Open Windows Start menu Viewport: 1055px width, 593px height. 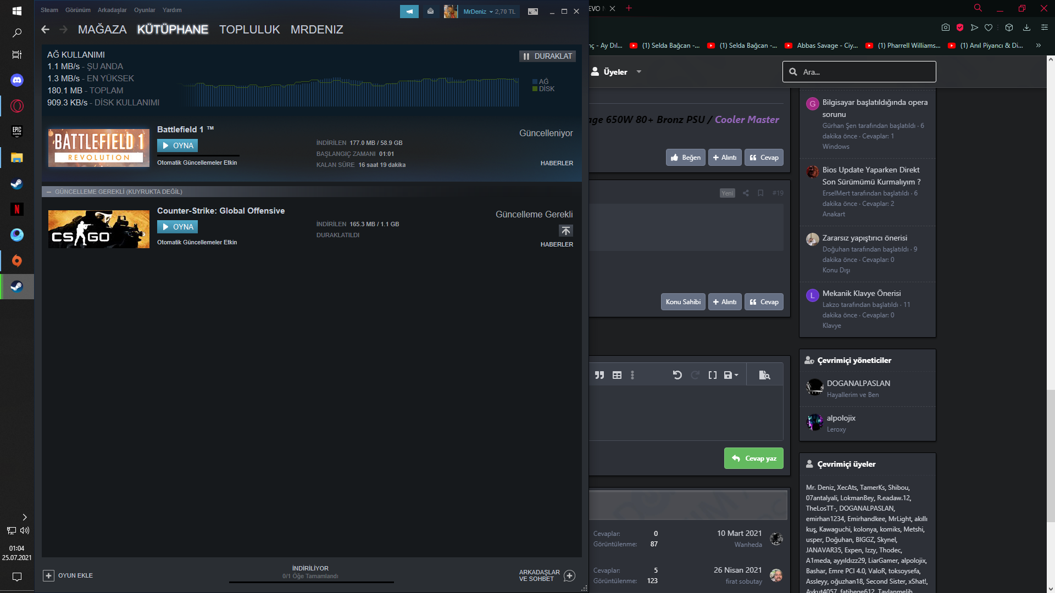tap(17, 11)
